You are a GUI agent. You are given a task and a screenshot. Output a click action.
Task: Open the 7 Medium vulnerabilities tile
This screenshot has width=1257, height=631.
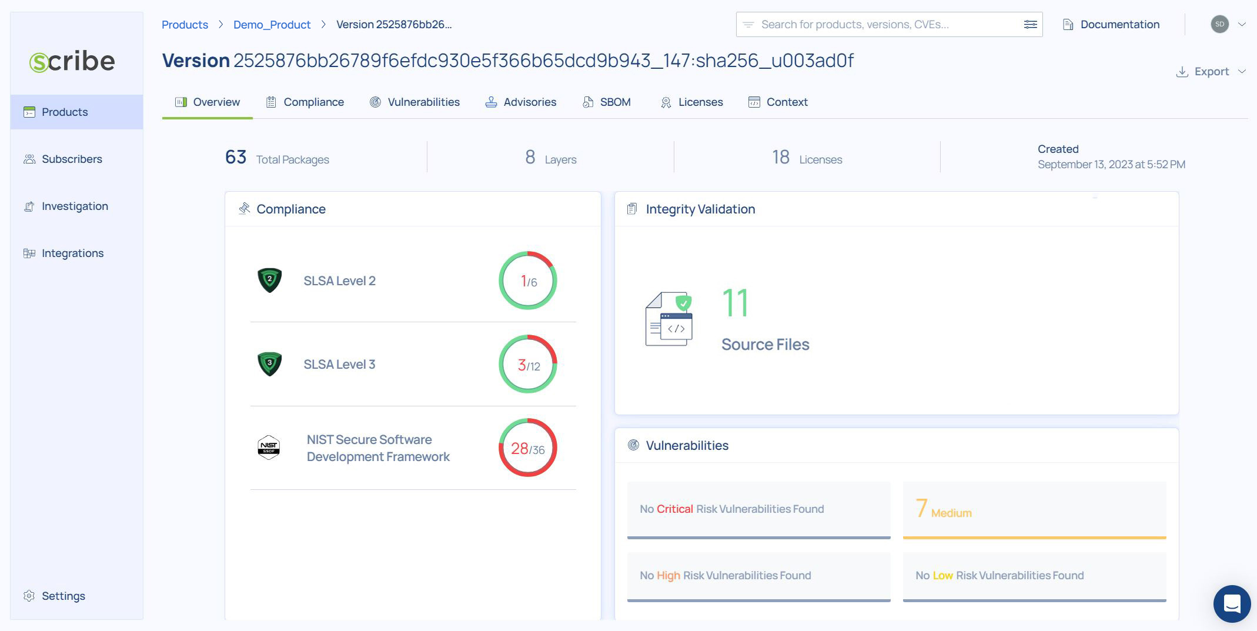pos(1034,510)
